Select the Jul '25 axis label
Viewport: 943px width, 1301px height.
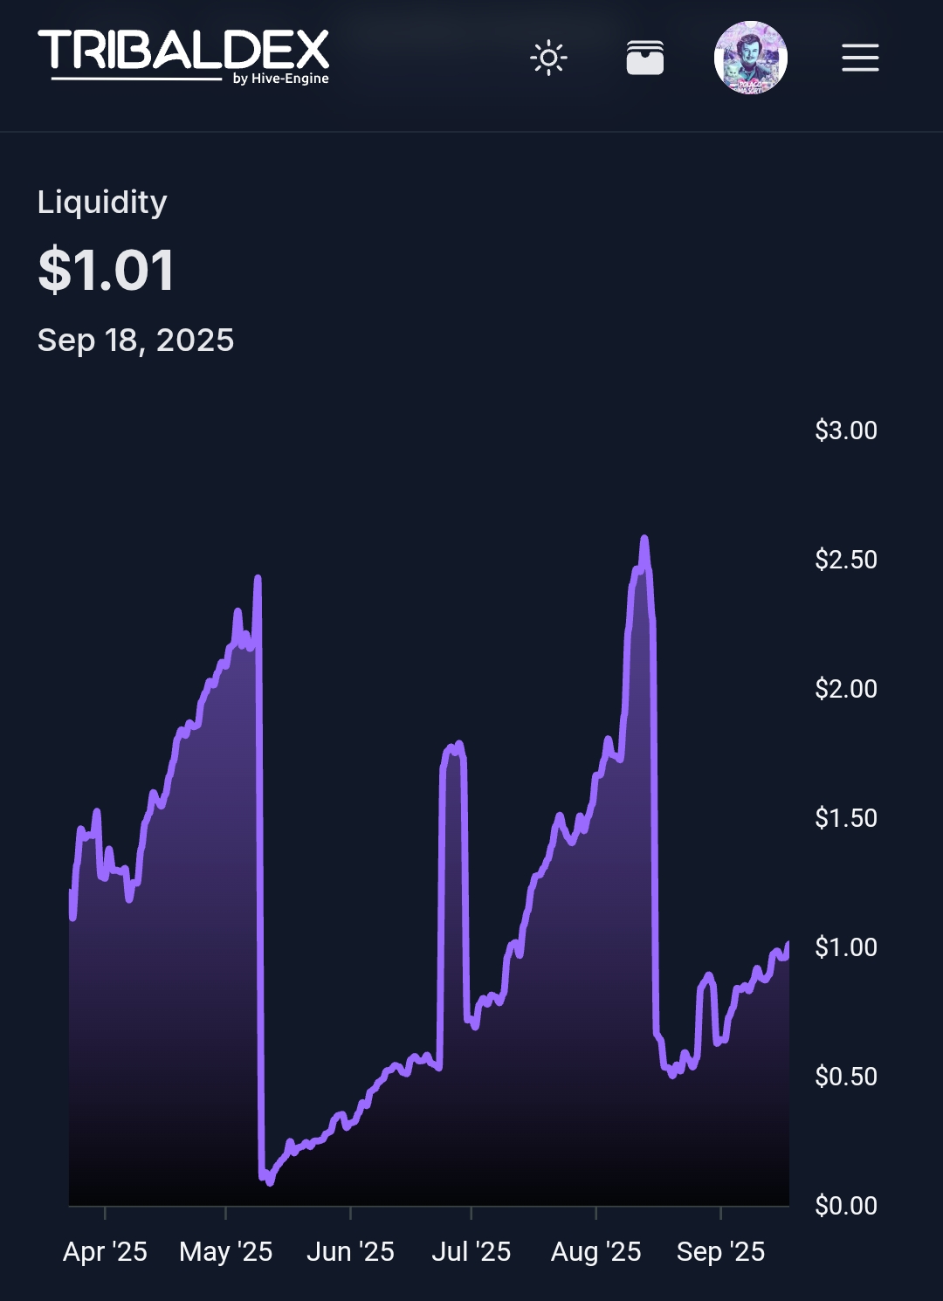click(x=471, y=1251)
